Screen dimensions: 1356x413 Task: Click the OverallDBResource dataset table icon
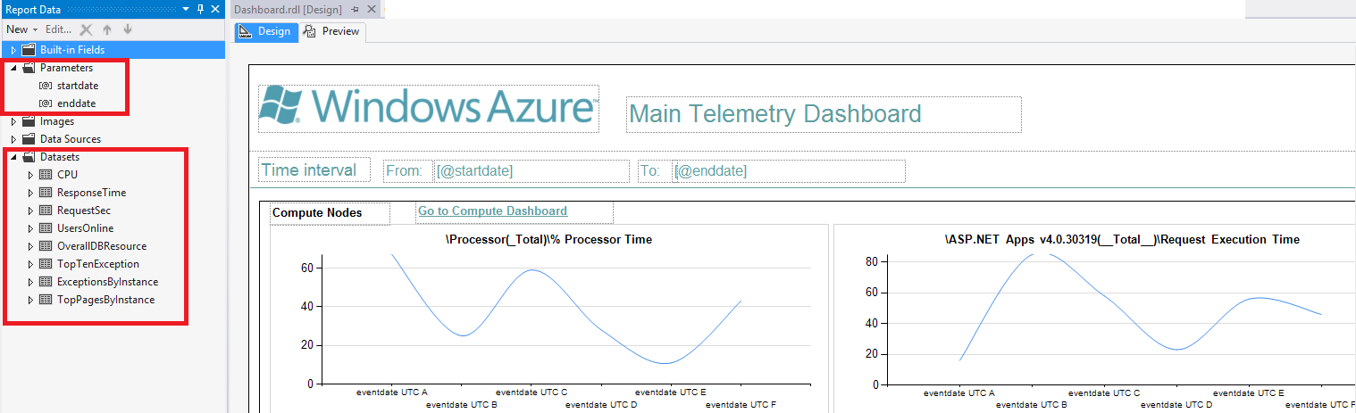tap(46, 246)
